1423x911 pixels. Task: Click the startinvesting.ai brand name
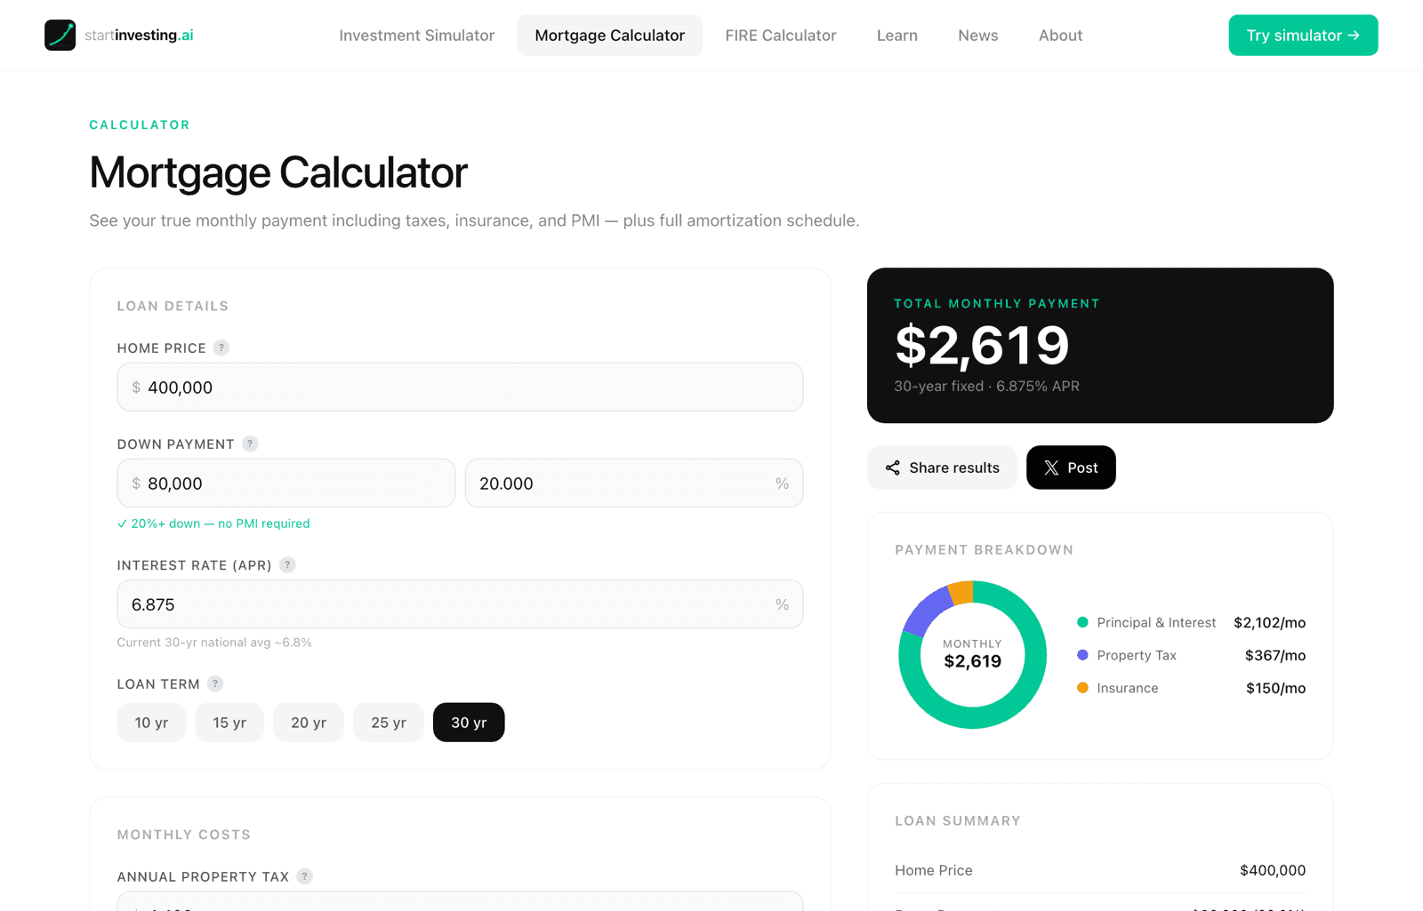pos(139,36)
